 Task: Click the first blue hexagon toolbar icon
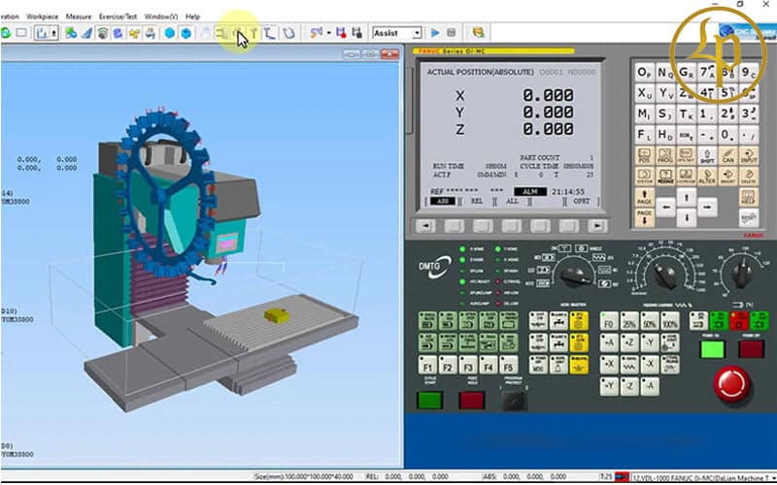[x=170, y=33]
